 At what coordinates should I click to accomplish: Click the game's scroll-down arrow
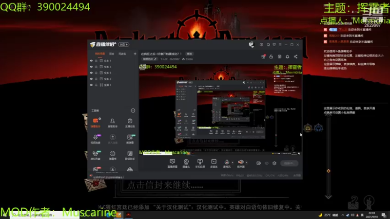click(x=328, y=197)
